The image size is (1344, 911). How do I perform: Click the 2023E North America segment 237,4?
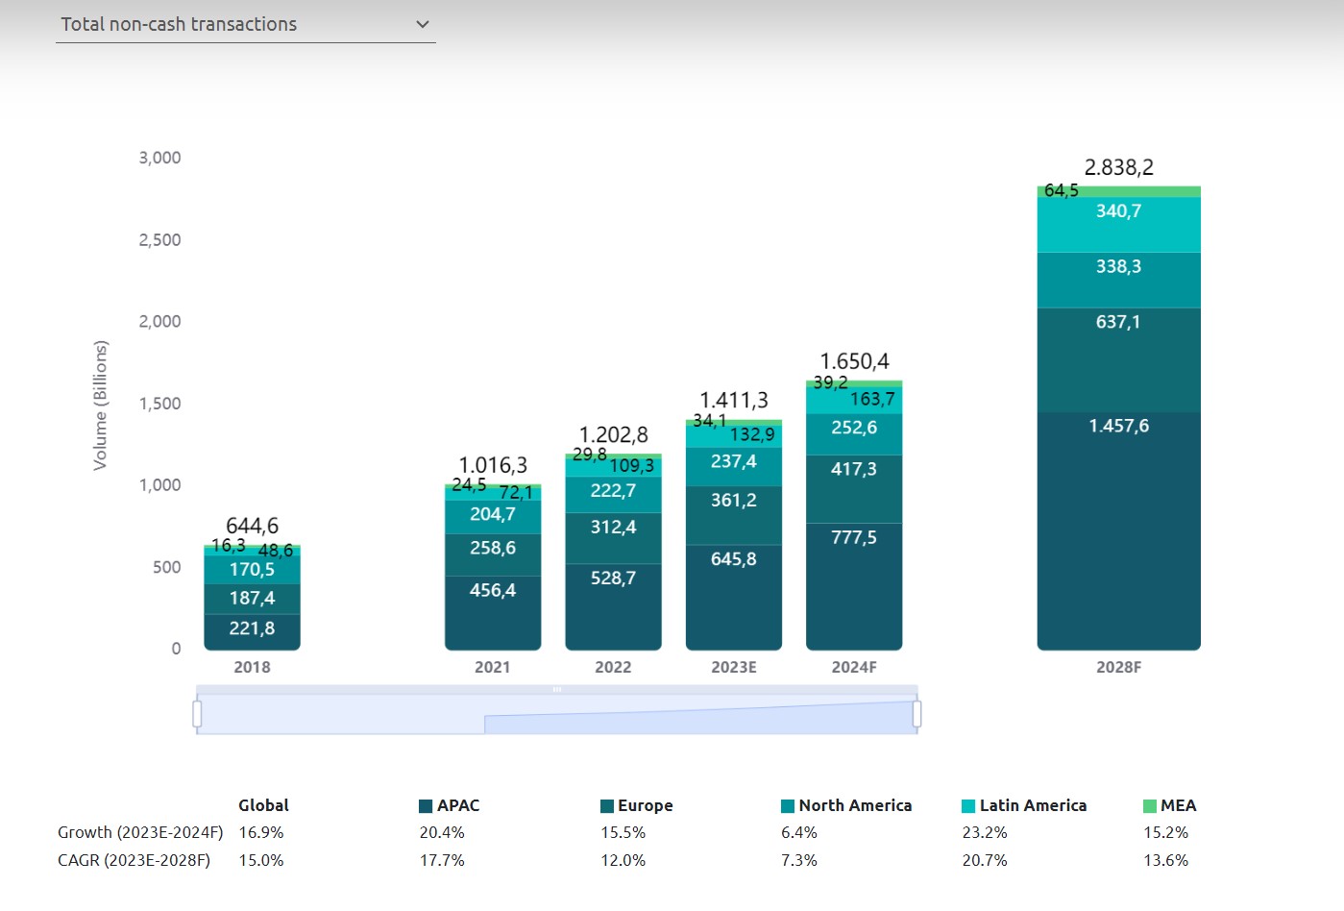click(x=734, y=466)
